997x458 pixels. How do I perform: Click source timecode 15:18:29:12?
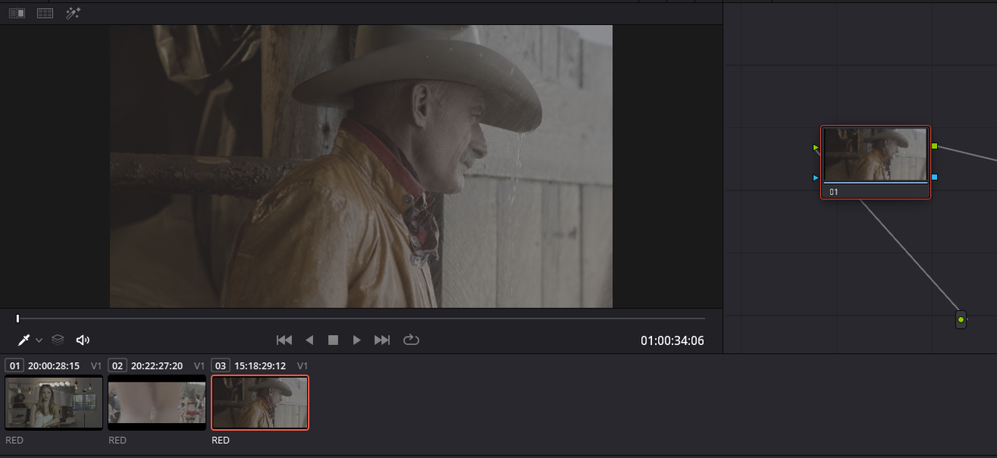[260, 365]
